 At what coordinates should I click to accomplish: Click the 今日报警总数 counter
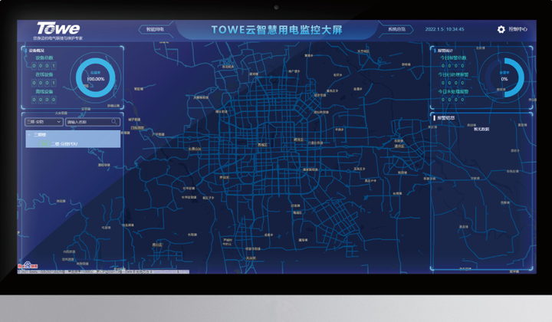click(453, 66)
